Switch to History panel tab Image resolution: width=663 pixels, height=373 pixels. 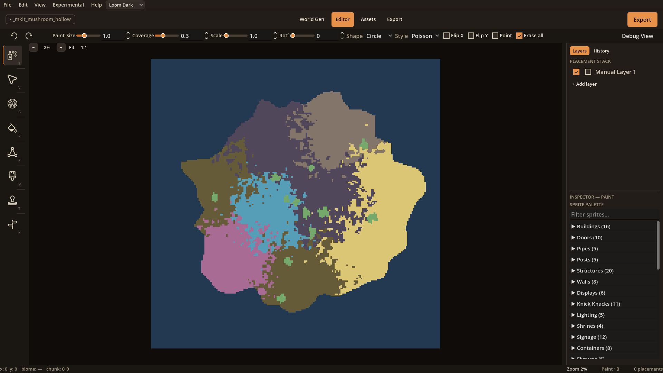coord(601,51)
